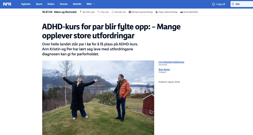Click the TV icon by Sjå fjernsynssendinga
This screenshot has width=253, height=135.
[130, 12]
